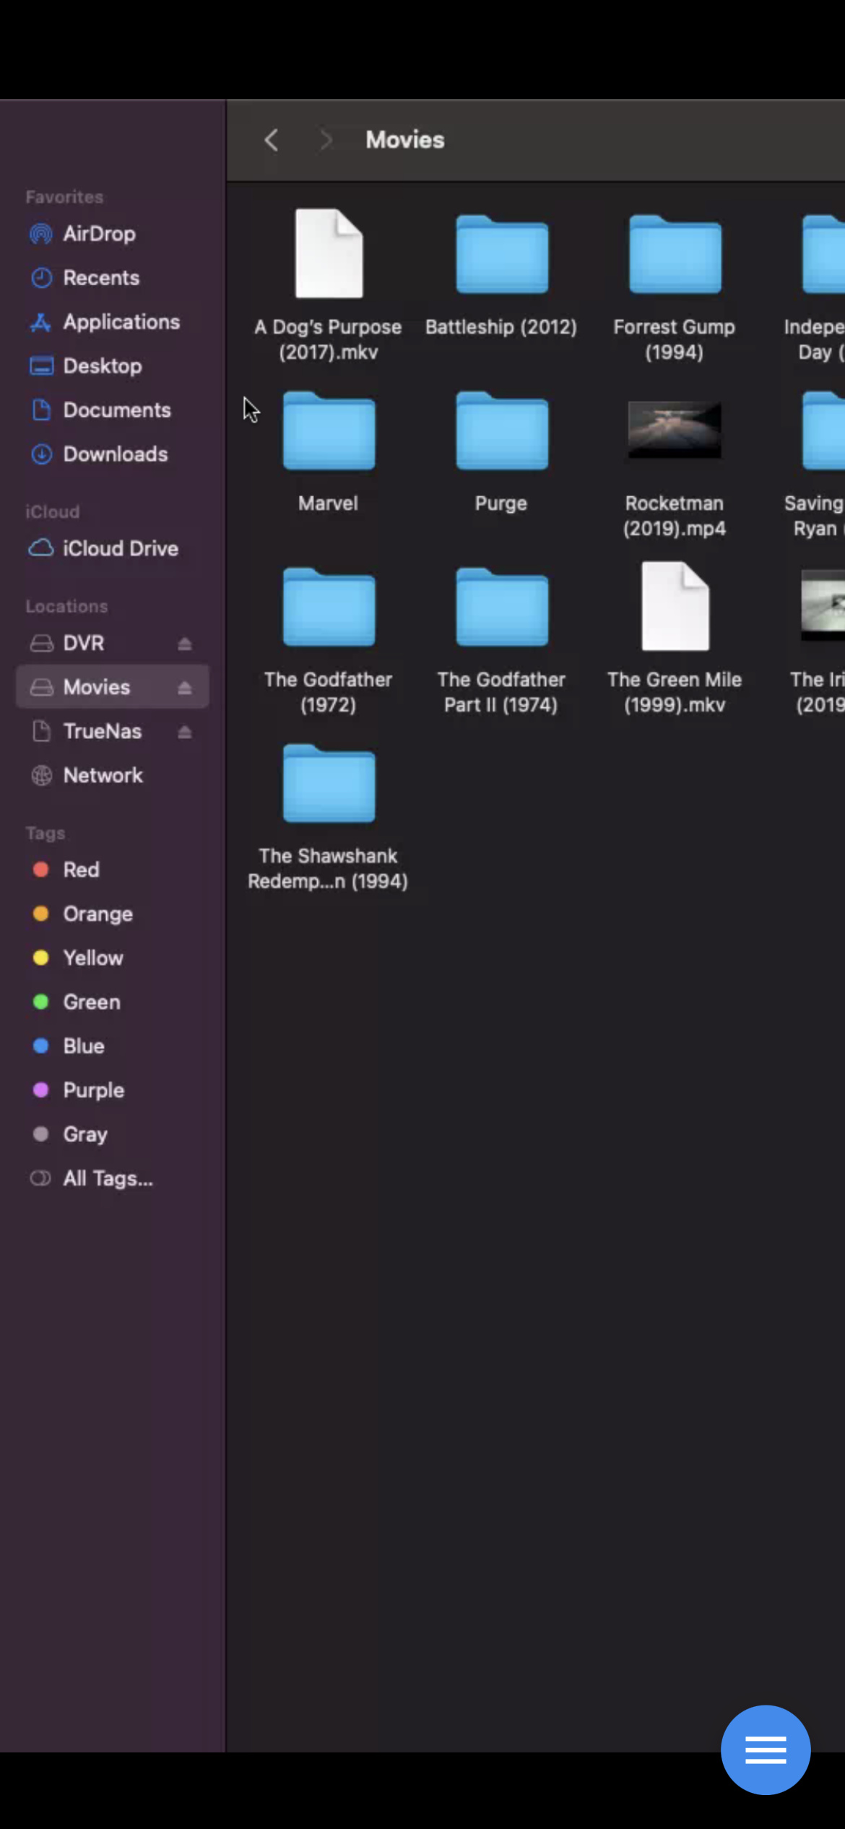This screenshot has height=1829, width=845.
Task: Go back with the left chevron
Action: pos(272,140)
